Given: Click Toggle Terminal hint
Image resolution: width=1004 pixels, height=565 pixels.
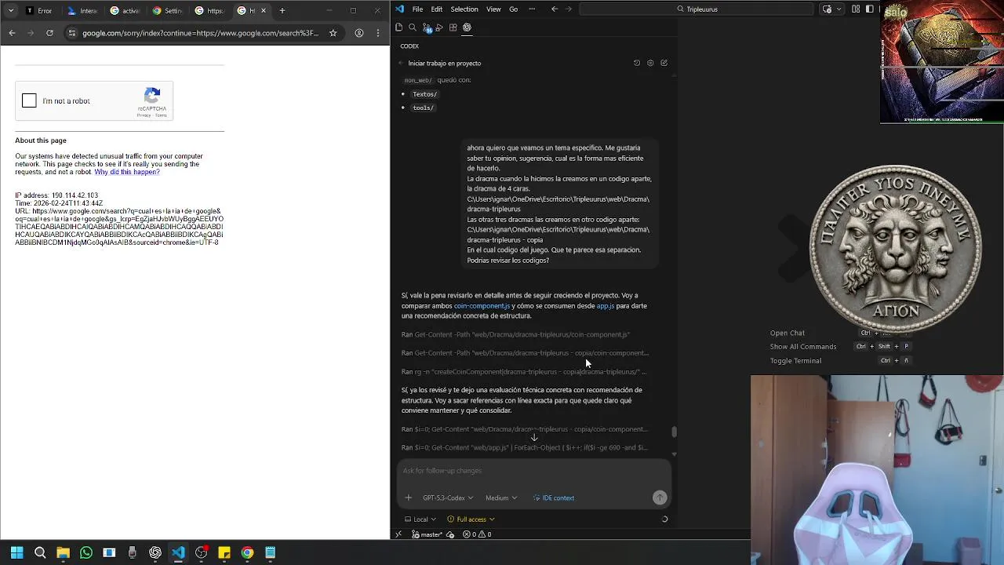Looking at the screenshot, I should pyautogui.click(x=795, y=361).
